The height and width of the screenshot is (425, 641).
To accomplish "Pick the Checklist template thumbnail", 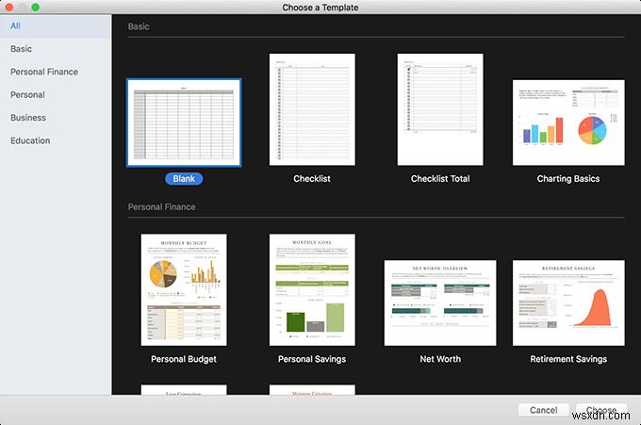I will pyautogui.click(x=312, y=109).
